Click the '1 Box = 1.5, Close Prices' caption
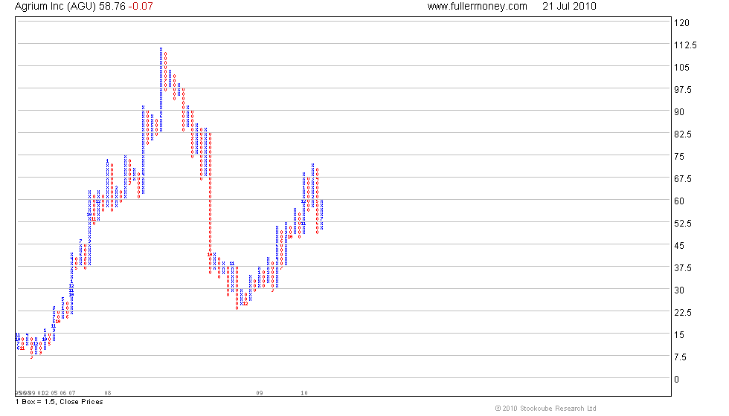729x416 pixels. click(59, 402)
